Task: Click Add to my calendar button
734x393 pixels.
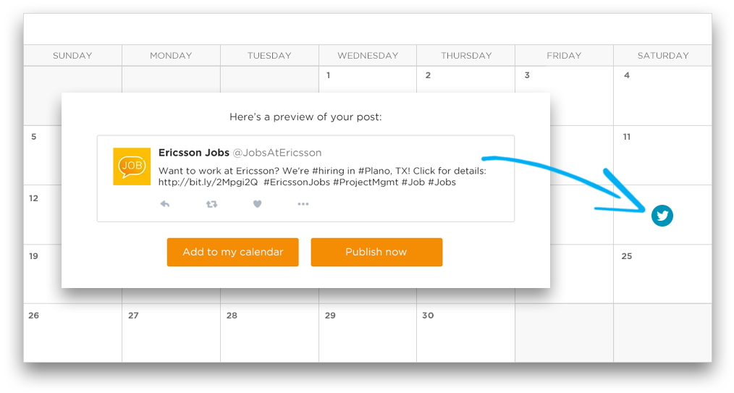Action: [232, 252]
